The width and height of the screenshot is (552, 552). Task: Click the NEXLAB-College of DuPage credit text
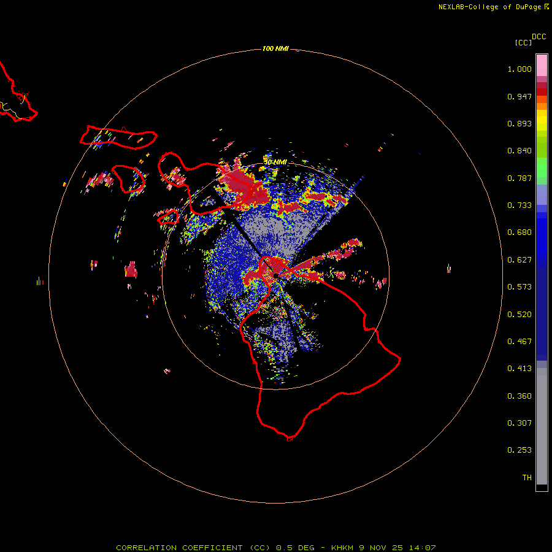pos(489,7)
